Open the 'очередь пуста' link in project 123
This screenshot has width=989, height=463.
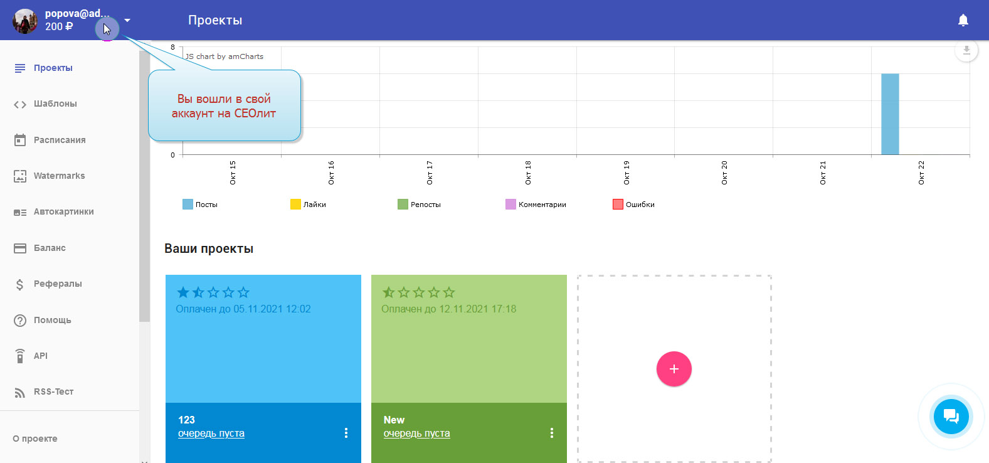click(x=211, y=434)
